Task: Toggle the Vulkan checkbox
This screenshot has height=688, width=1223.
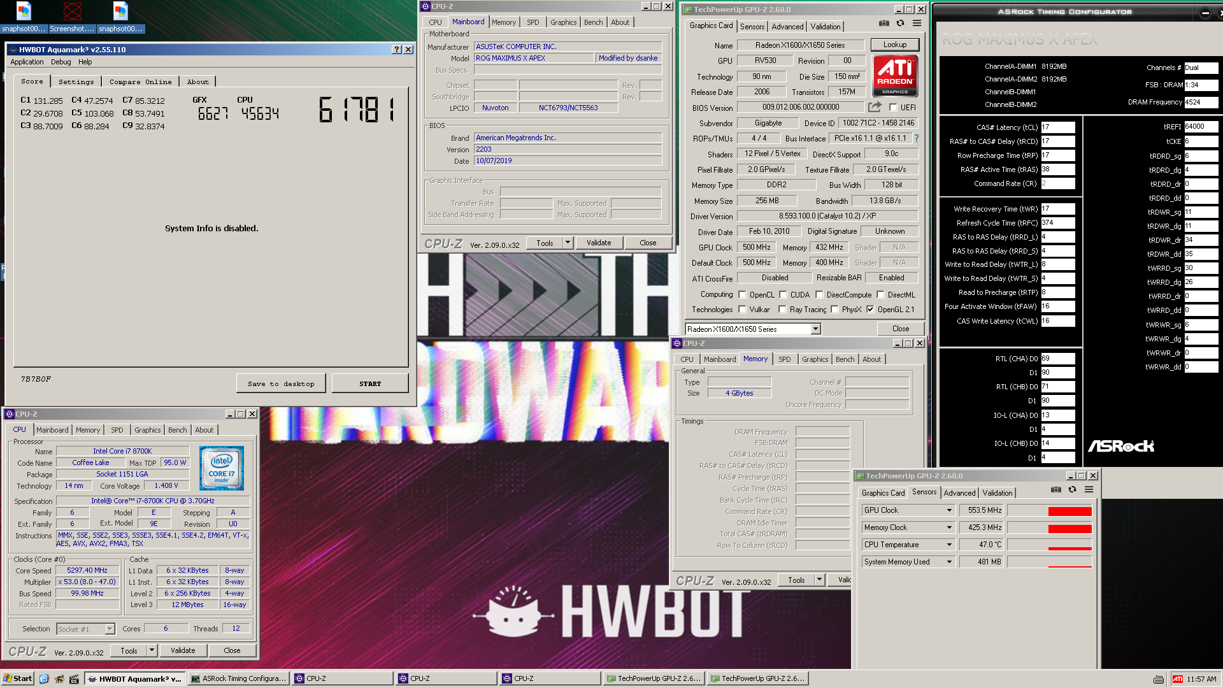Action: pos(742,310)
